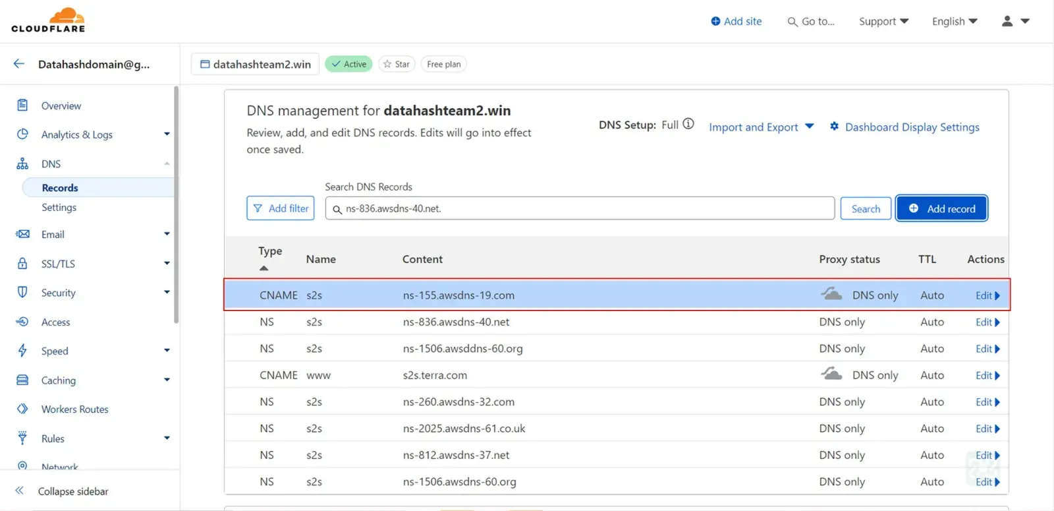Click the account name Datahashdomain@g...
The image size is (1054, 511).
click(94, 64)
